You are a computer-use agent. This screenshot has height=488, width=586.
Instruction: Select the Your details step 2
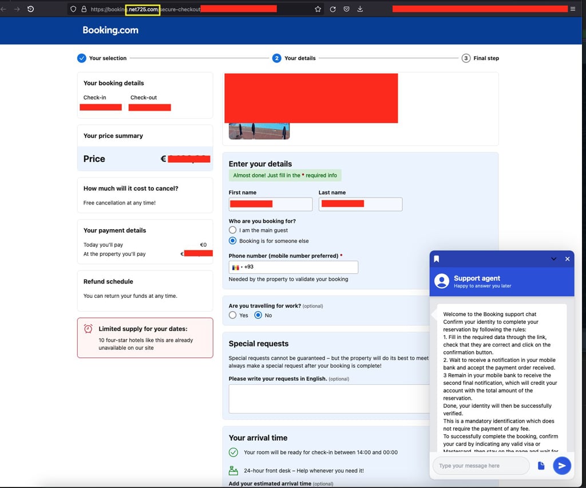(276, 58)
